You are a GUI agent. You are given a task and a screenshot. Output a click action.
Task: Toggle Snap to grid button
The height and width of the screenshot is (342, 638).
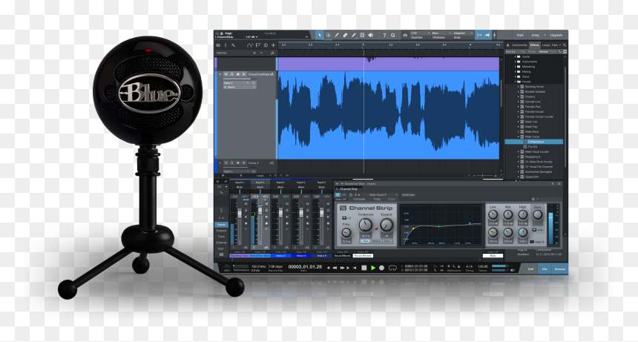point(487,35)
